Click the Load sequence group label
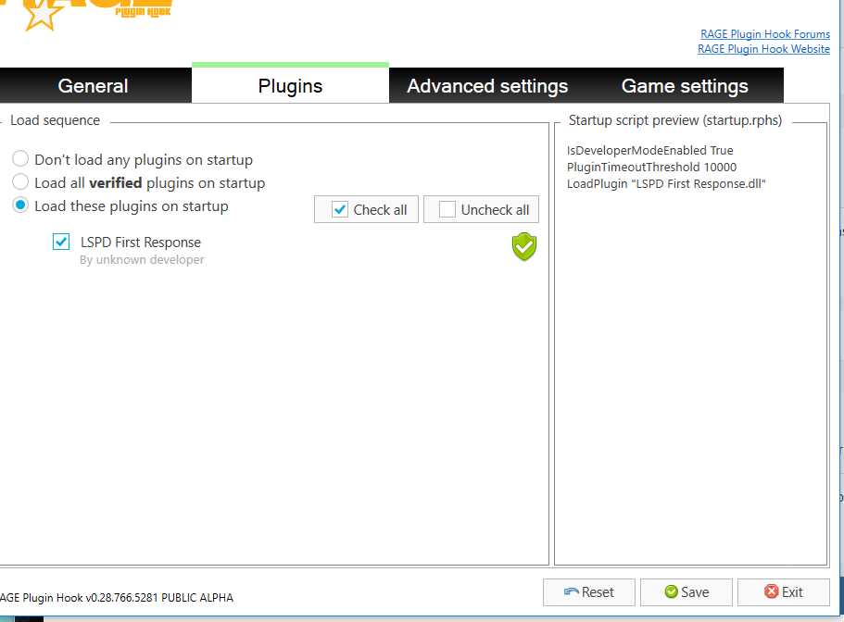The height and width of the screenshot is (622, 844). click(x=55, y=120)
